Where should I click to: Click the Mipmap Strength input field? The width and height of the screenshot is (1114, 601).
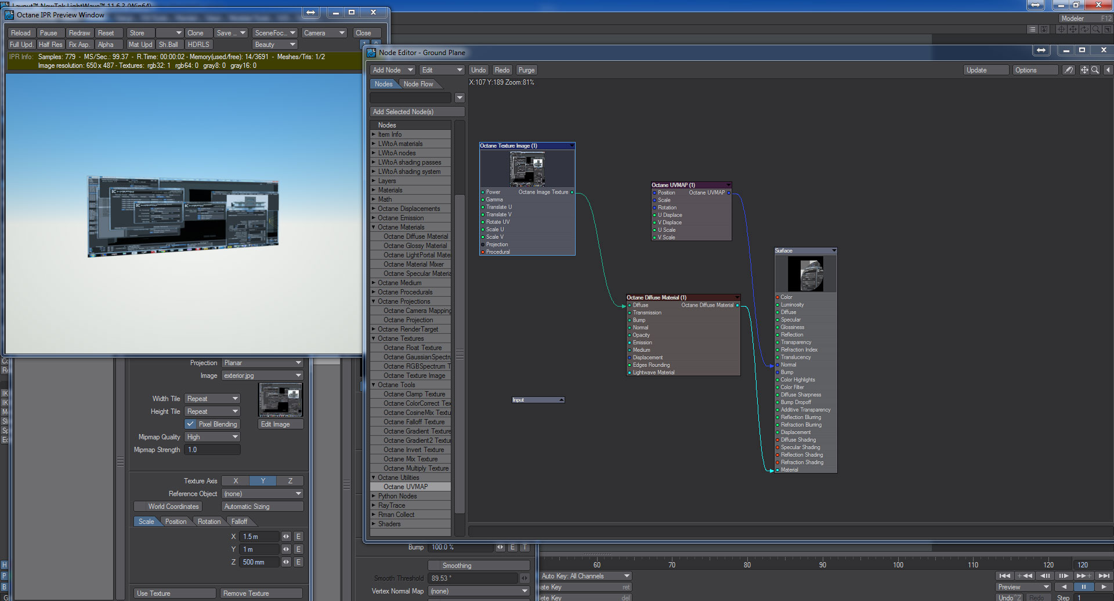click(212, 450)
